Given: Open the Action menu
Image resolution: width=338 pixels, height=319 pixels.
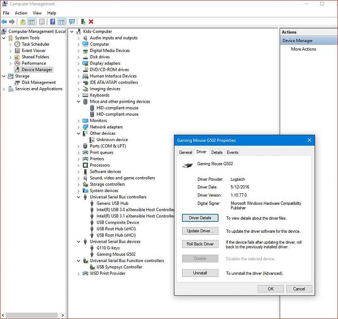Looking at the screenshot, I should pos(21,13).
